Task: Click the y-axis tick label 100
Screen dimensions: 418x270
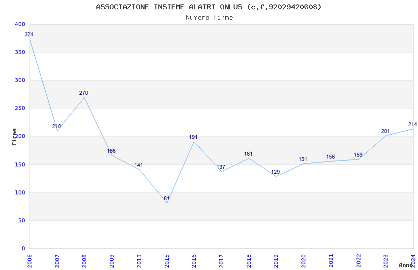Action: tap(20, 192)
